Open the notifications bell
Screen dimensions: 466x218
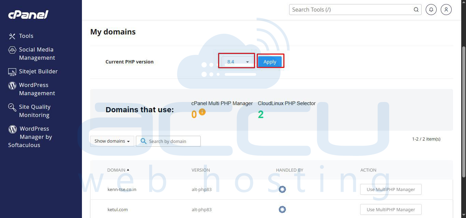[x=431, y=10]
